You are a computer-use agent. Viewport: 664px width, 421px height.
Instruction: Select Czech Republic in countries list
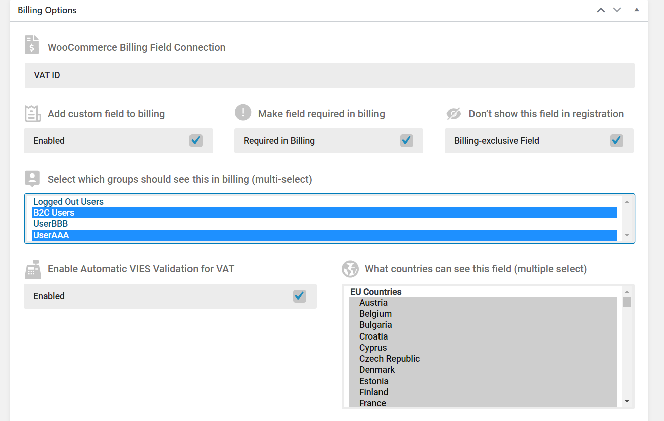coord(483,359)
